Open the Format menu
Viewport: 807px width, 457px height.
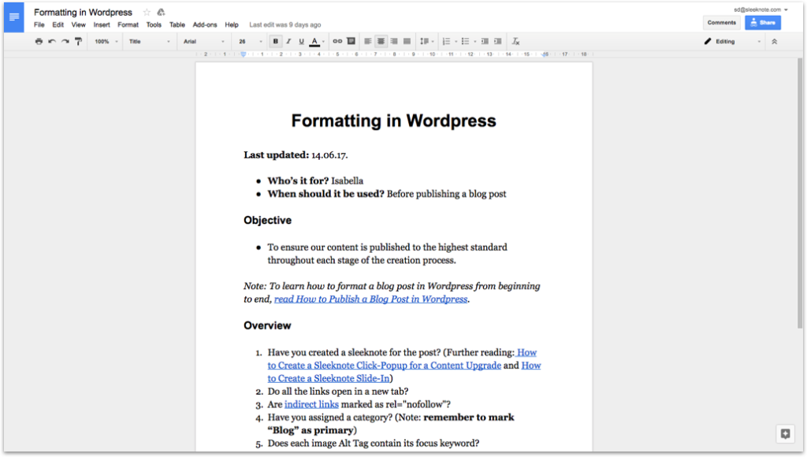128,24
